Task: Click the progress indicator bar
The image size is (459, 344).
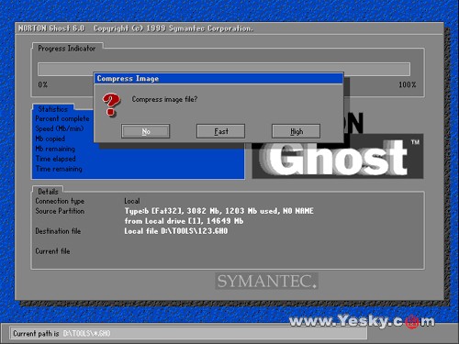Action: pyautogui.click(x=224, y=69)
